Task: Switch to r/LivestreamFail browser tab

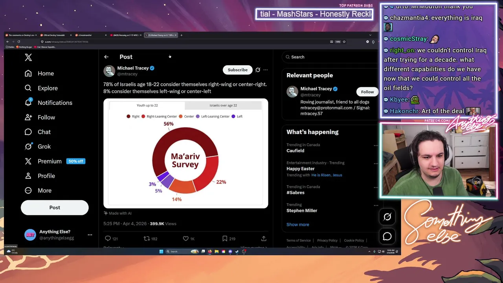Action: [90, 35]
